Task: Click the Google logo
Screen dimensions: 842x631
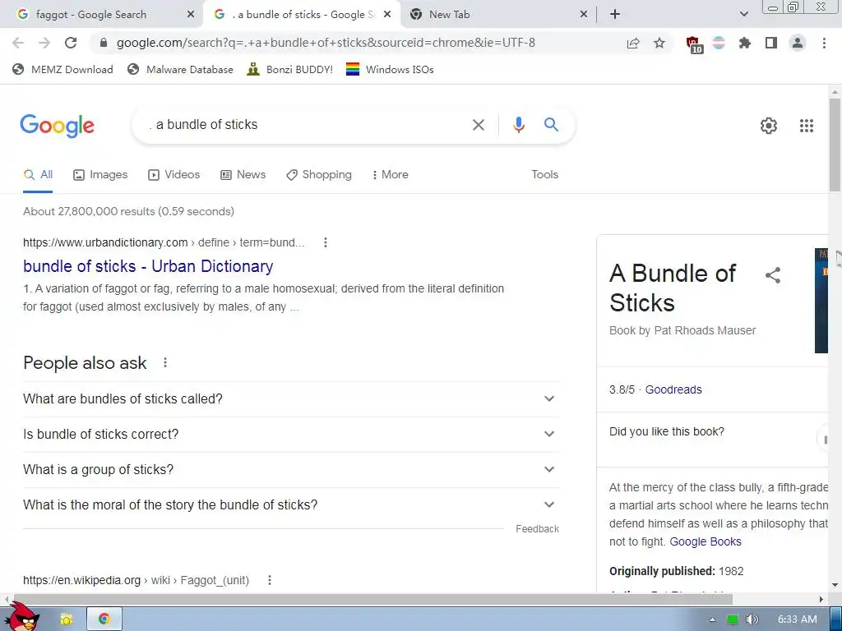Action: (x=57, y=125)
